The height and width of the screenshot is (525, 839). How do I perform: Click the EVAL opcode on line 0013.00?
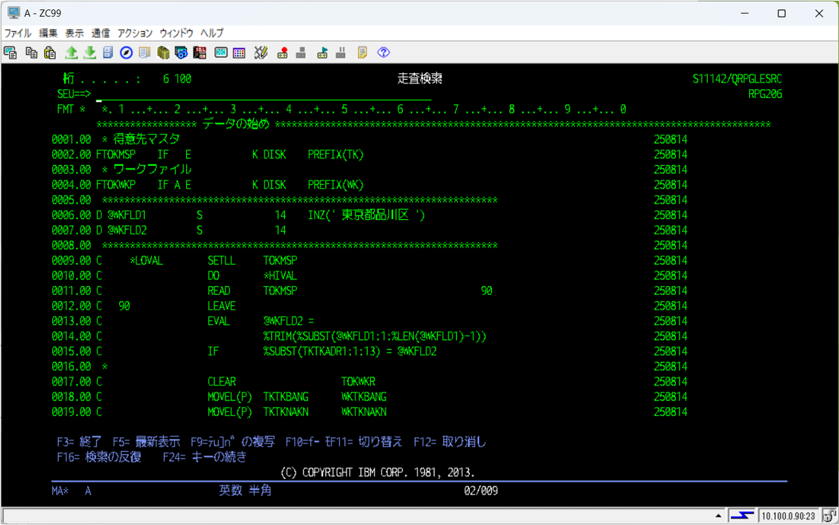(219, 321)
